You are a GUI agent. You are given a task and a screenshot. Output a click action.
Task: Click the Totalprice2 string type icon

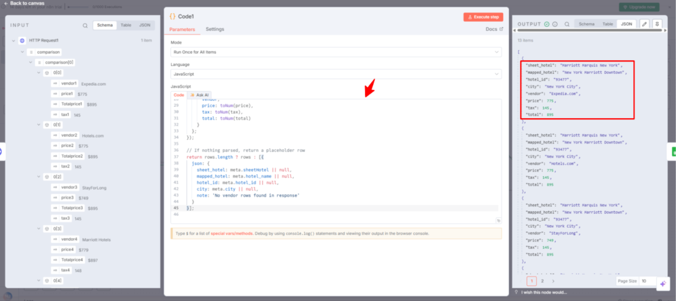point(55,156)
